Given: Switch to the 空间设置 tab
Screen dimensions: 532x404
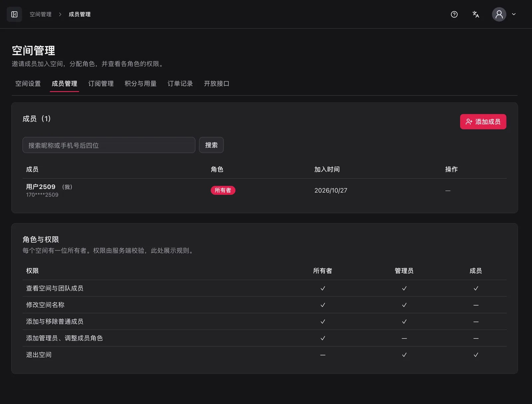Looking at the screenshot, I should pos(28,84).
